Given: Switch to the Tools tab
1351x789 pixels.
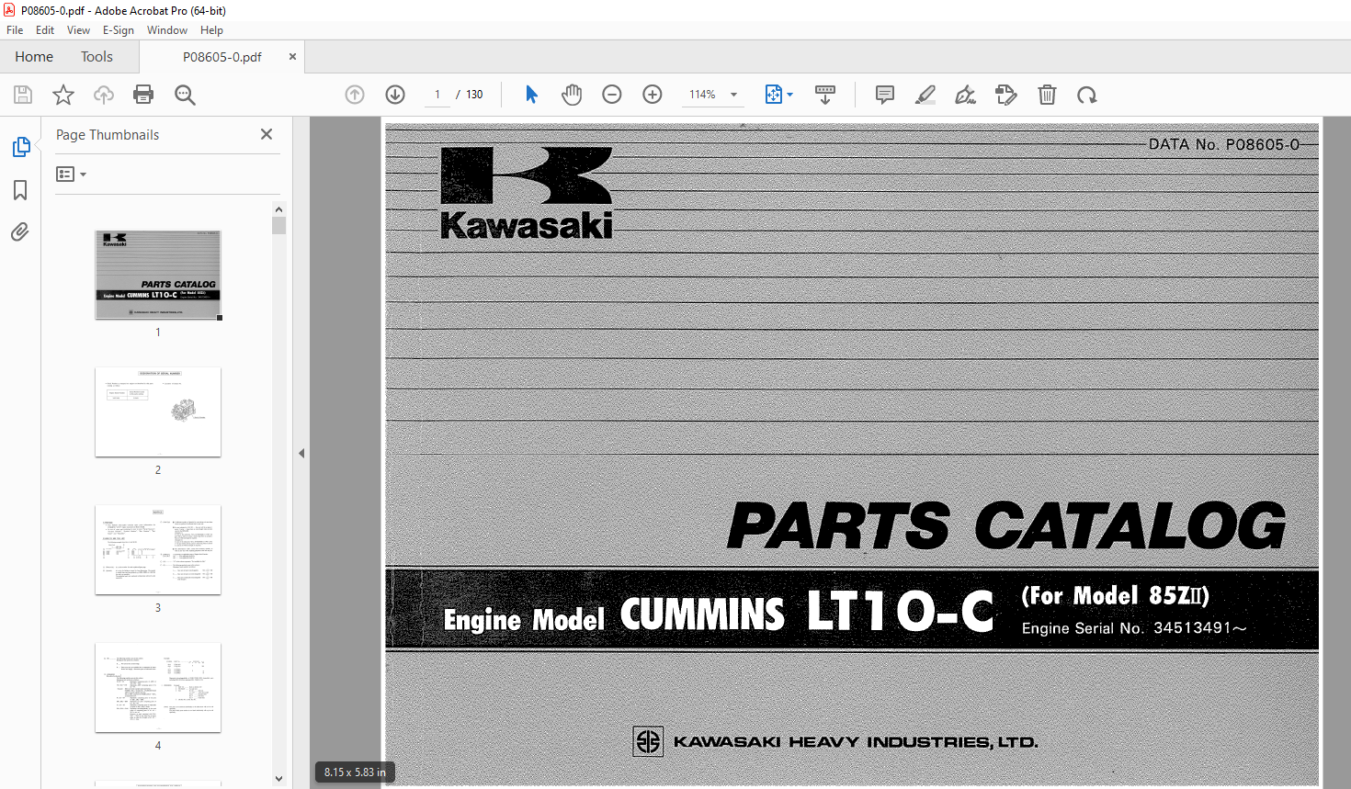Looking at the screenshot, I should (x=96, y=57).
